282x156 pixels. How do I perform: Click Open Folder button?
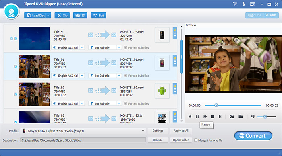[x=181, y=140]
